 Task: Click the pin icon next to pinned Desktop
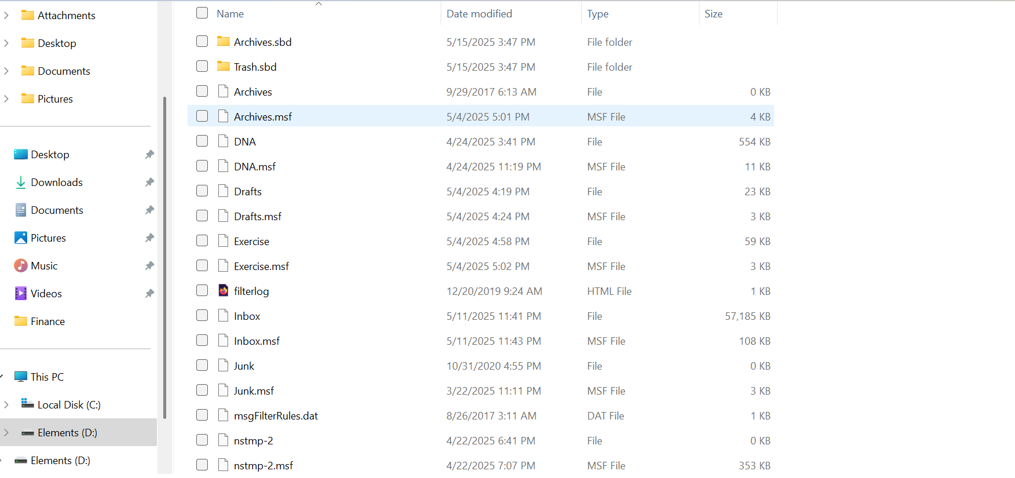pyautogui.click(x=149, y=154)
